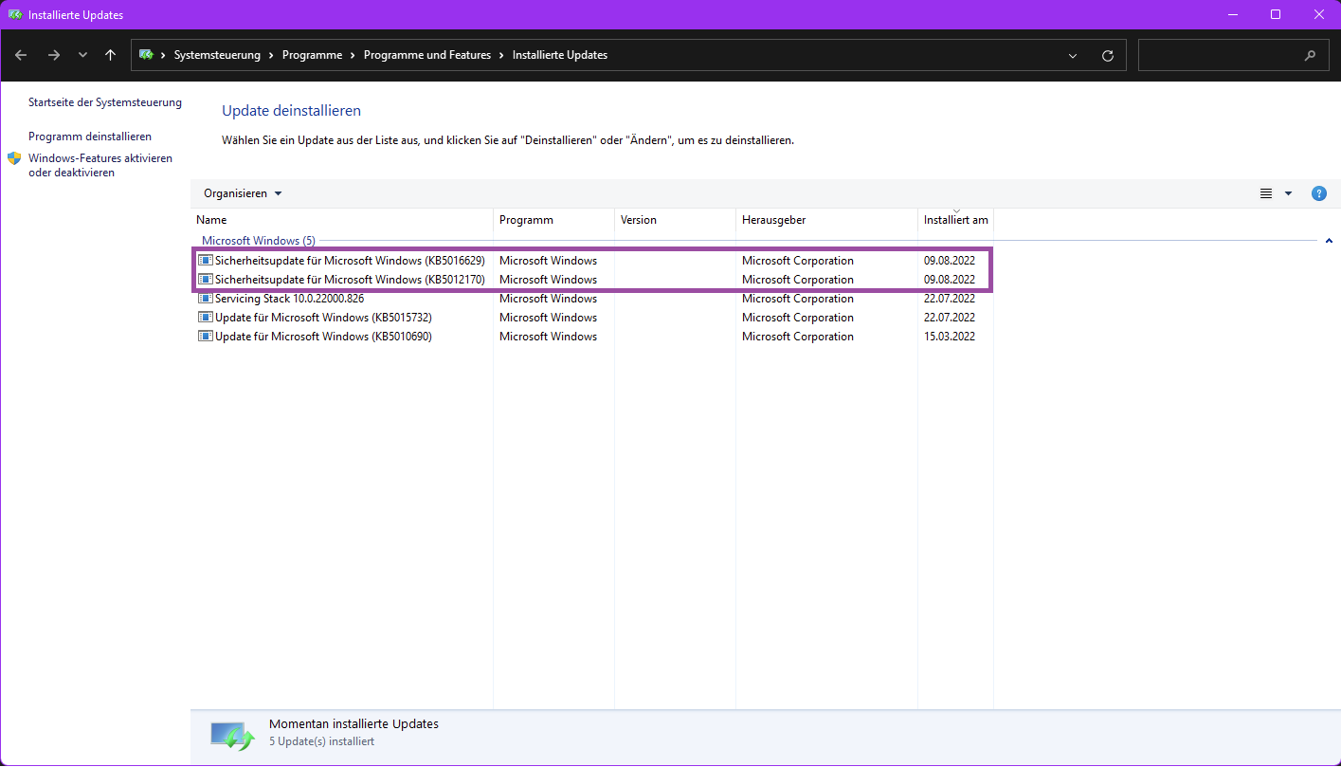The image size is (1341, 767).
Task: Select the Microsoft Windows (5) group header
Action: click(x=259, y=241)
